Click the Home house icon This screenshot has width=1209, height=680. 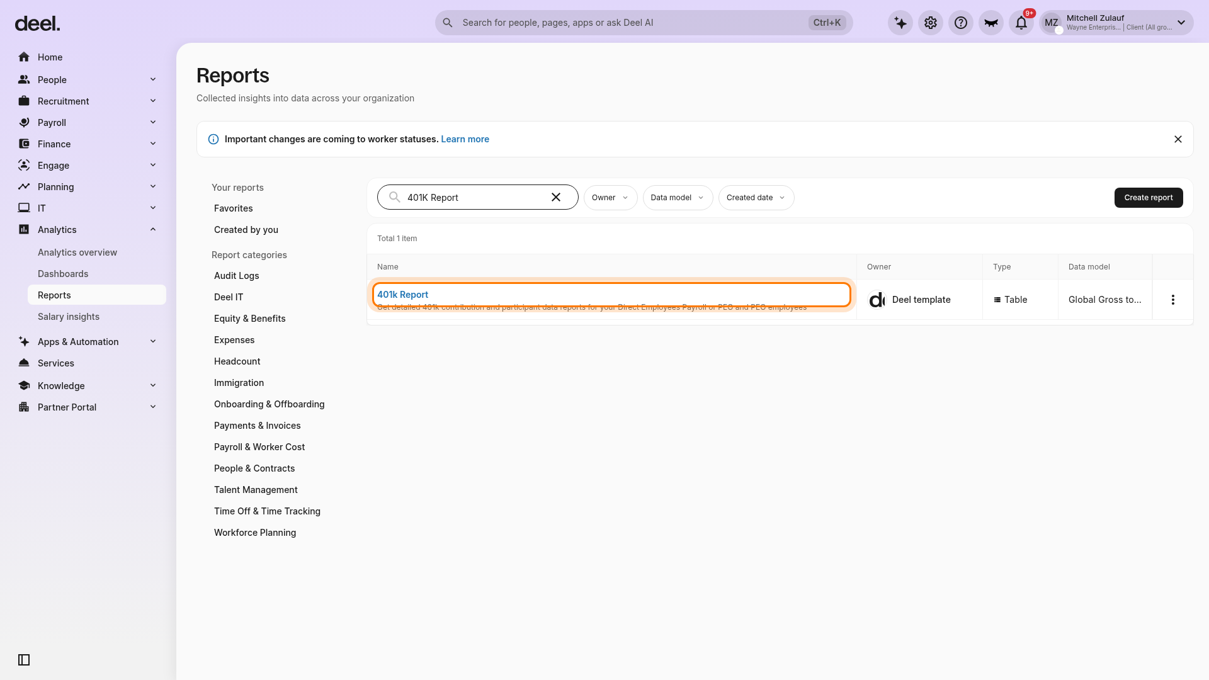pyautogui.click(x=24, y=57)
